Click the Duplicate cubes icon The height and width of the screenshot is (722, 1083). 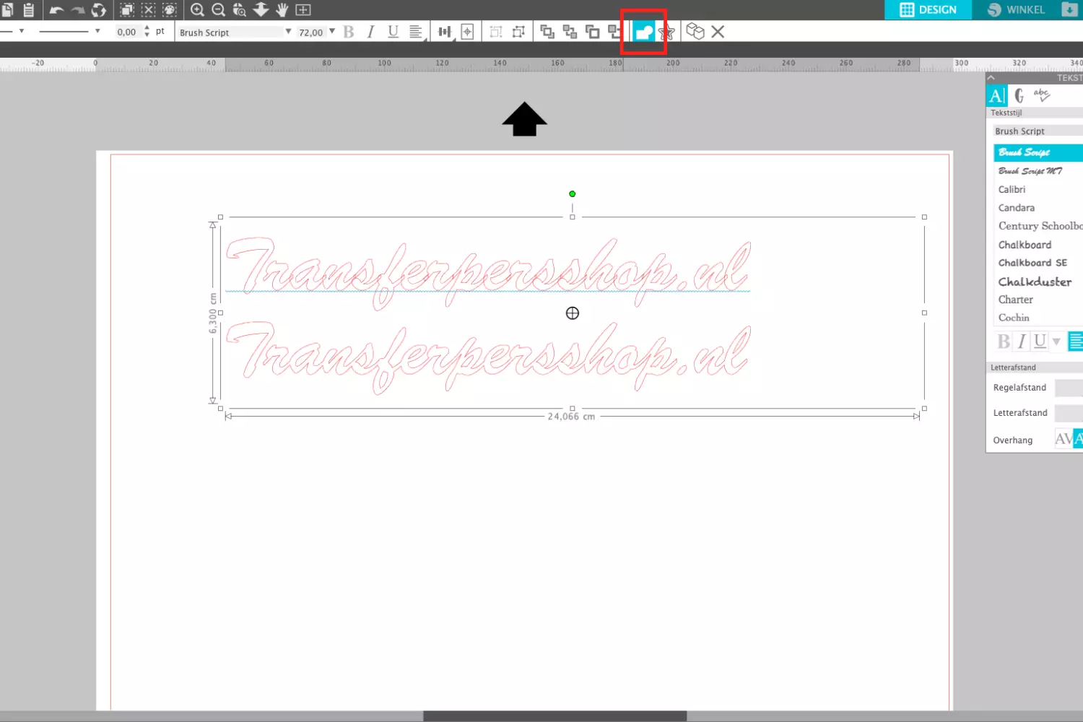click(695, 32)
